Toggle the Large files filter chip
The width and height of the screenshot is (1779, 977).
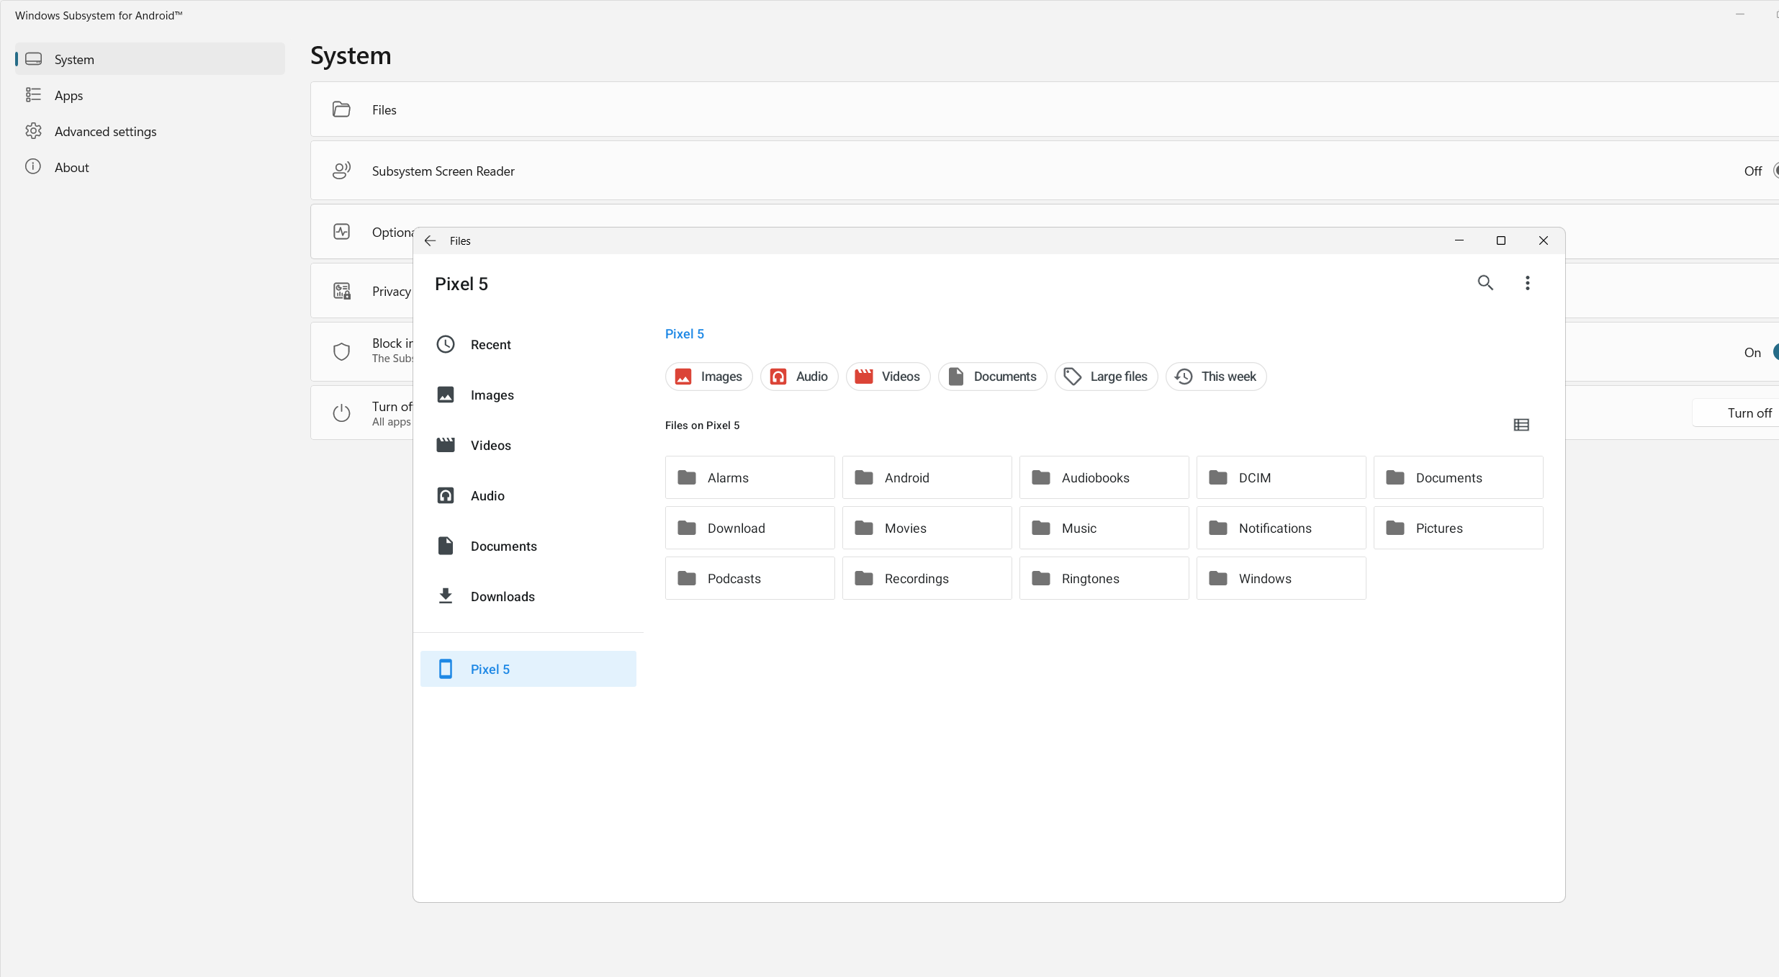tap(1106, 377)
